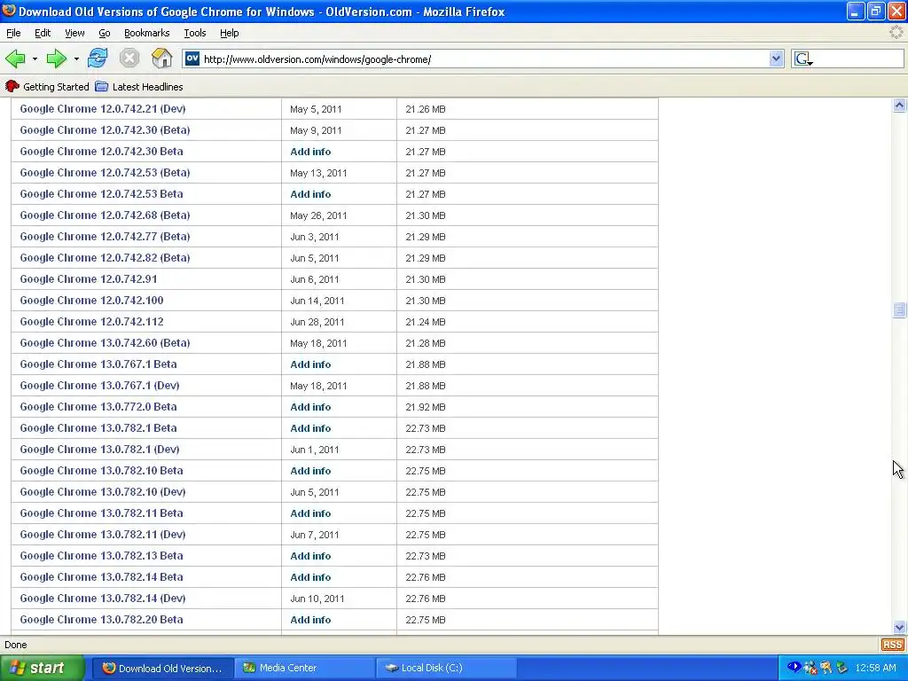Open the Edit menu

point(43,33)
